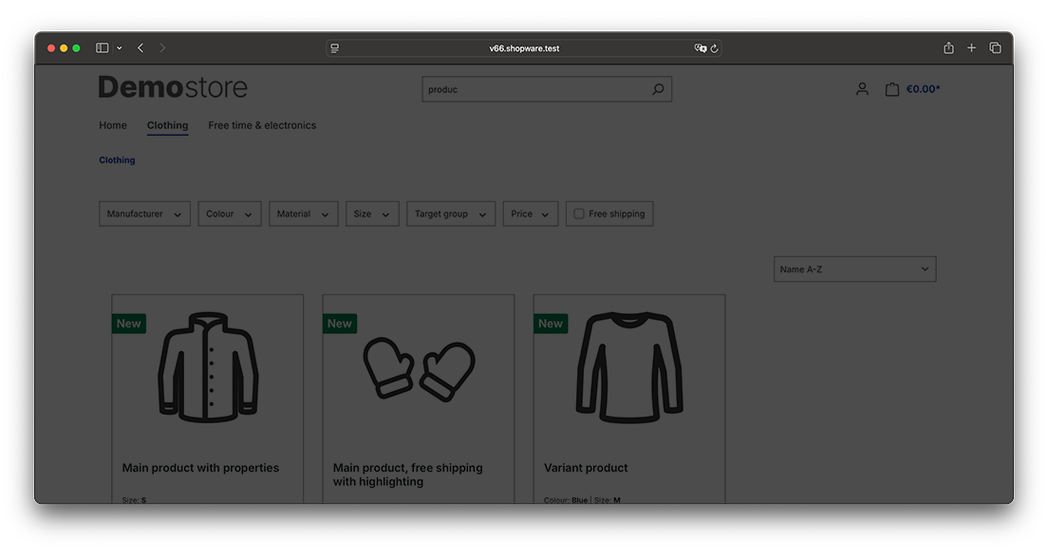Open the Variant product title link
Screen dimensions: 1048x558
586,468
